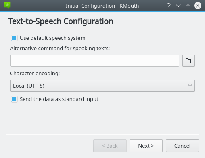
Task: Open the Character encoding dropdown
Action: [x=102, y=86]
